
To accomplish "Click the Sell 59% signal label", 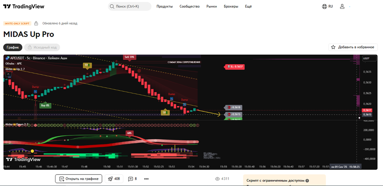I will [x=129, y=57].
